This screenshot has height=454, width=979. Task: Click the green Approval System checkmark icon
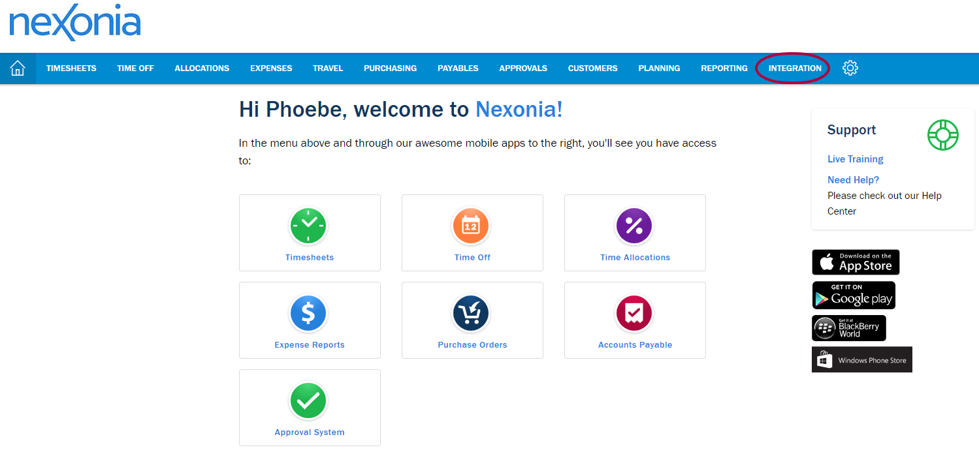[308, 401]
